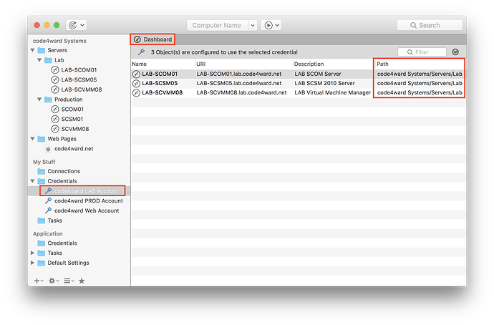Click the star favorites icon in sidebar footer
The image size is (494, 325).
click(x=82, y=281)
